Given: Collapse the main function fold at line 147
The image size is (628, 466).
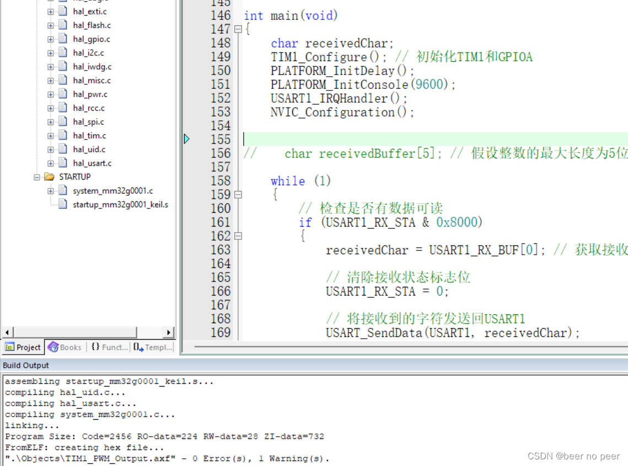Looking at the screenshot, I should pos(237,29).
